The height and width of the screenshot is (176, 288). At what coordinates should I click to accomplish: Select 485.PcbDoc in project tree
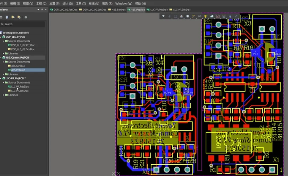coord(18,70)
